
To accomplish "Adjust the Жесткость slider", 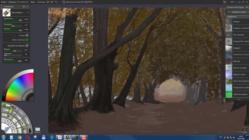I will [x=13, y=61].
